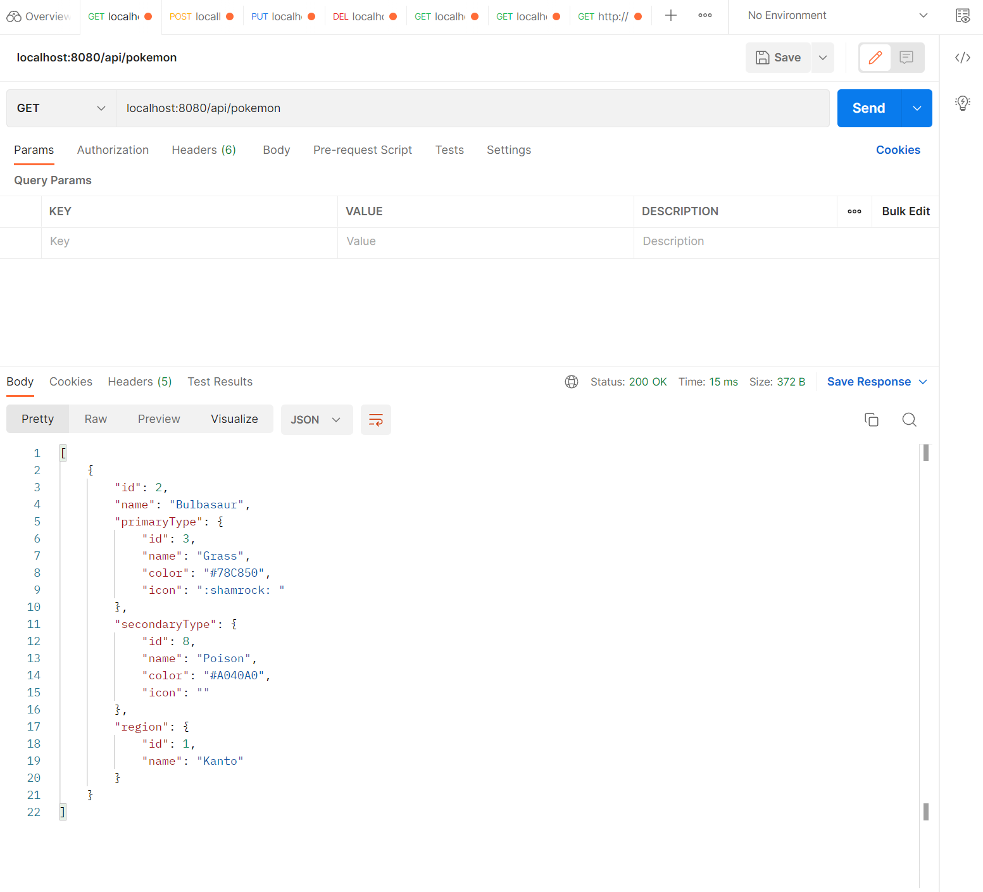983x892 pixels.
Task: Click the "#A040A0" color value
Action: [234, 675]
